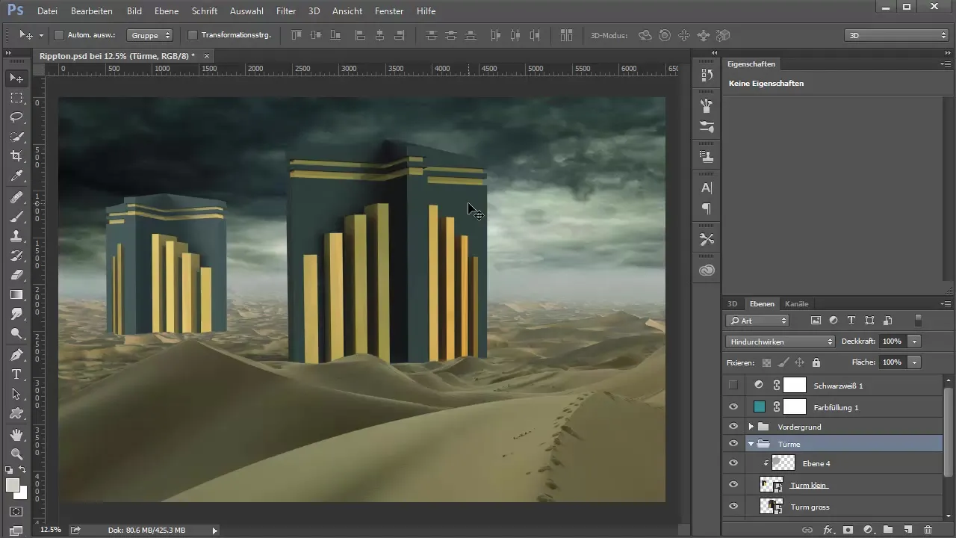Toggle layer filtering switch on/off
This screenshot has width=956, height=538.
[918, 320]
